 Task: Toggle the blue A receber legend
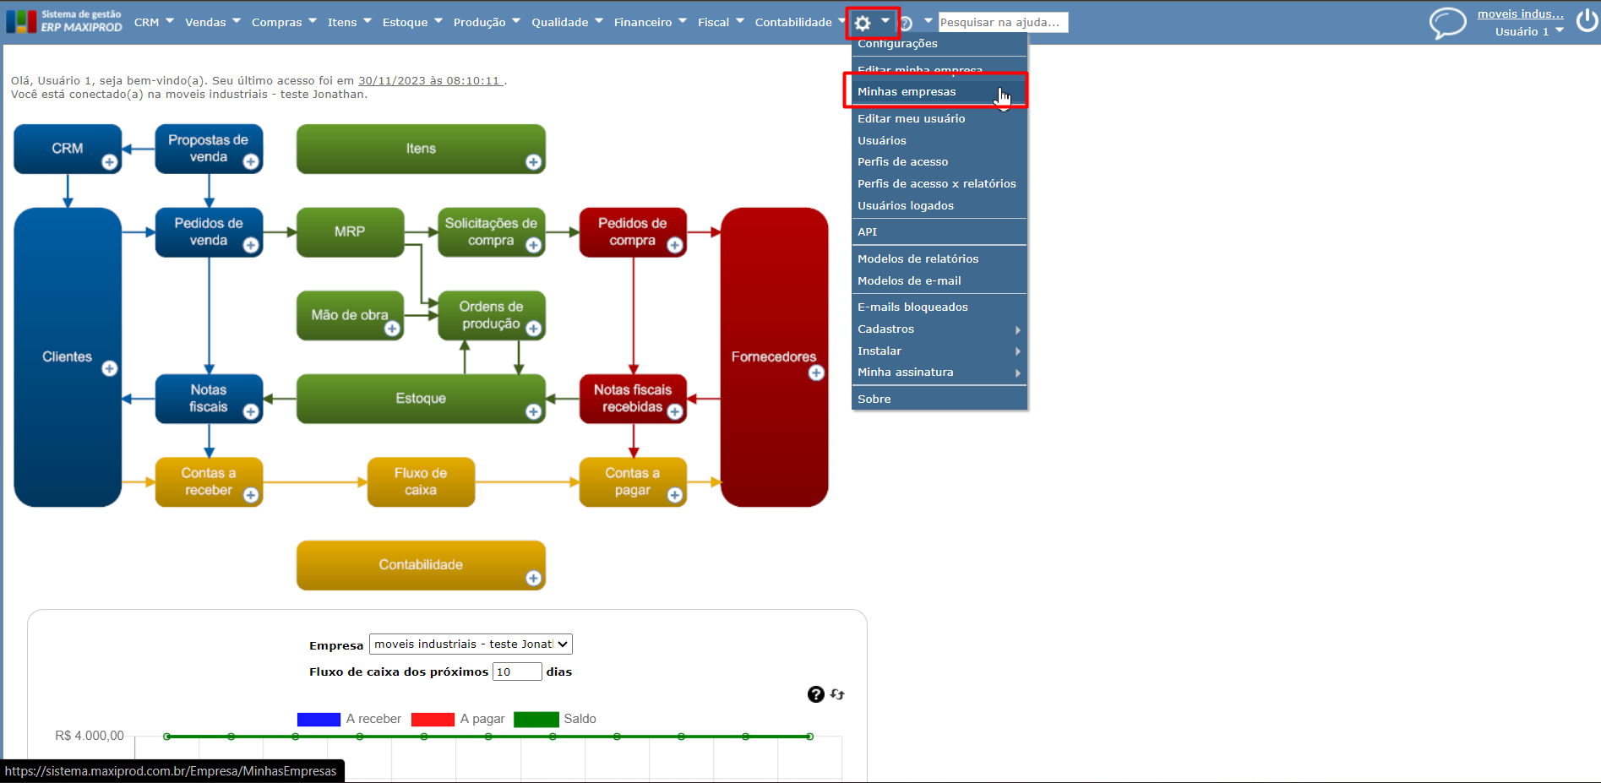point(319,719)
